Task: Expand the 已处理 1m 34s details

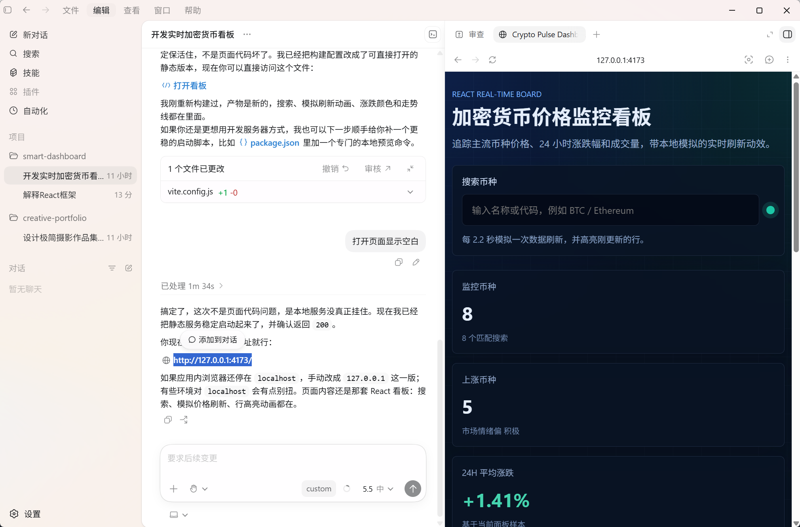Action: (192, 286)
